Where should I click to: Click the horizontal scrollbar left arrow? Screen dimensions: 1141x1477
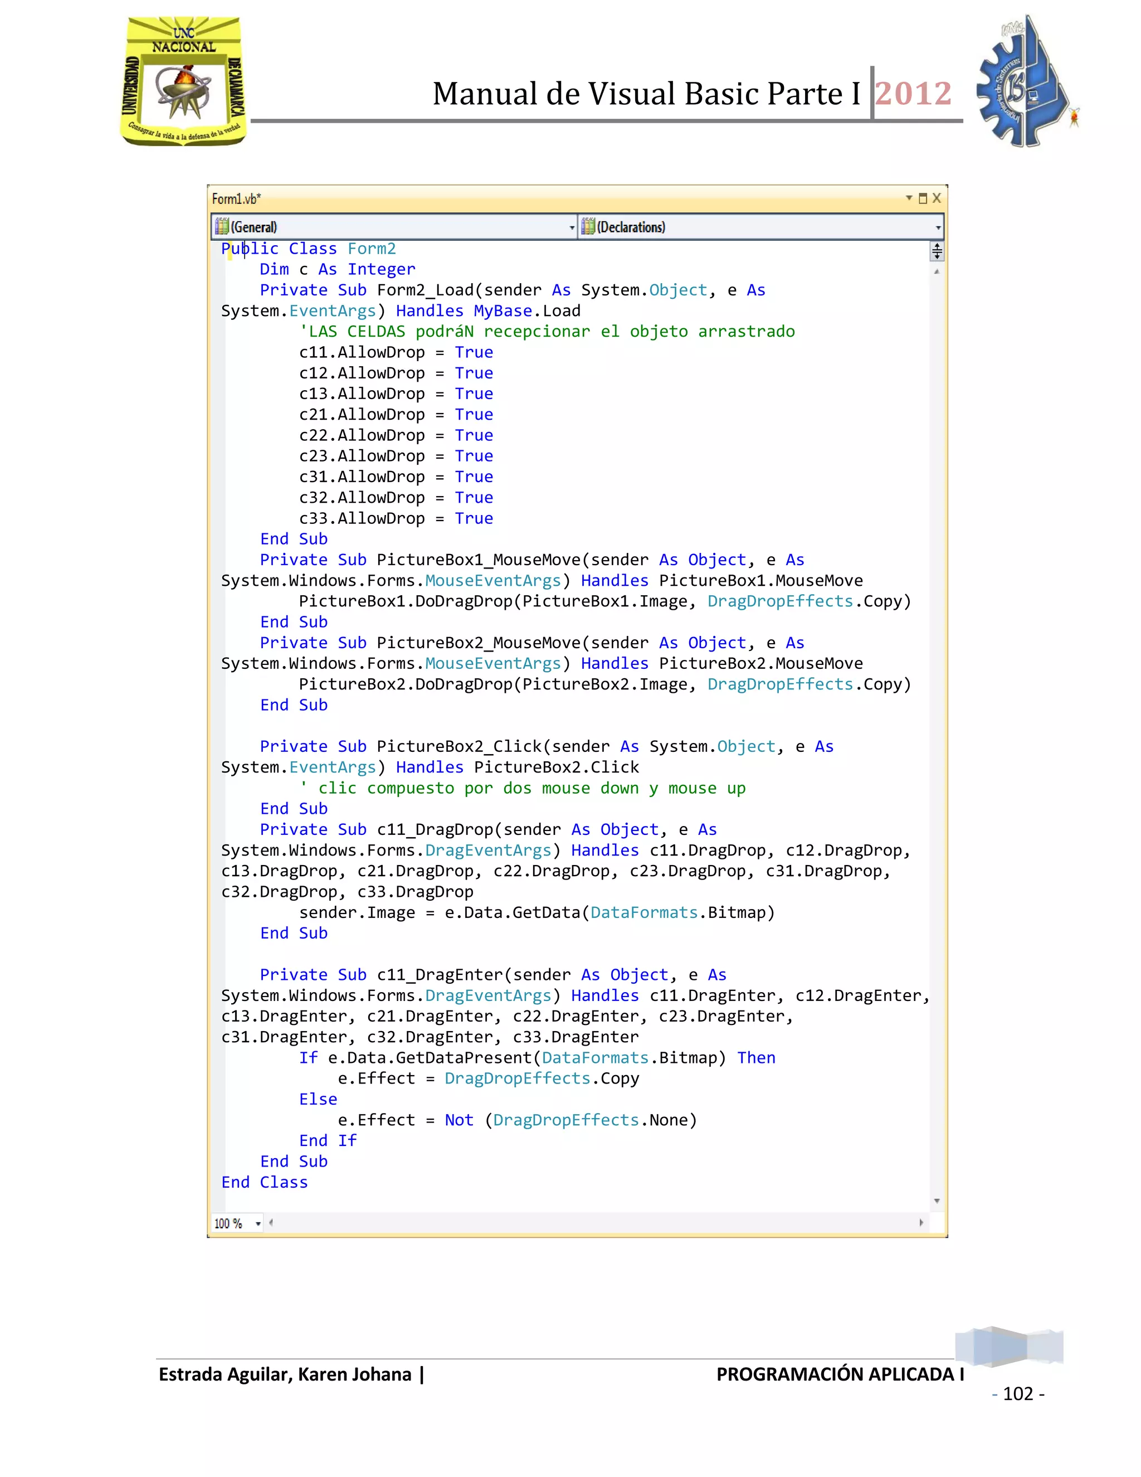pyautogui.click(x=271, y=1223)
